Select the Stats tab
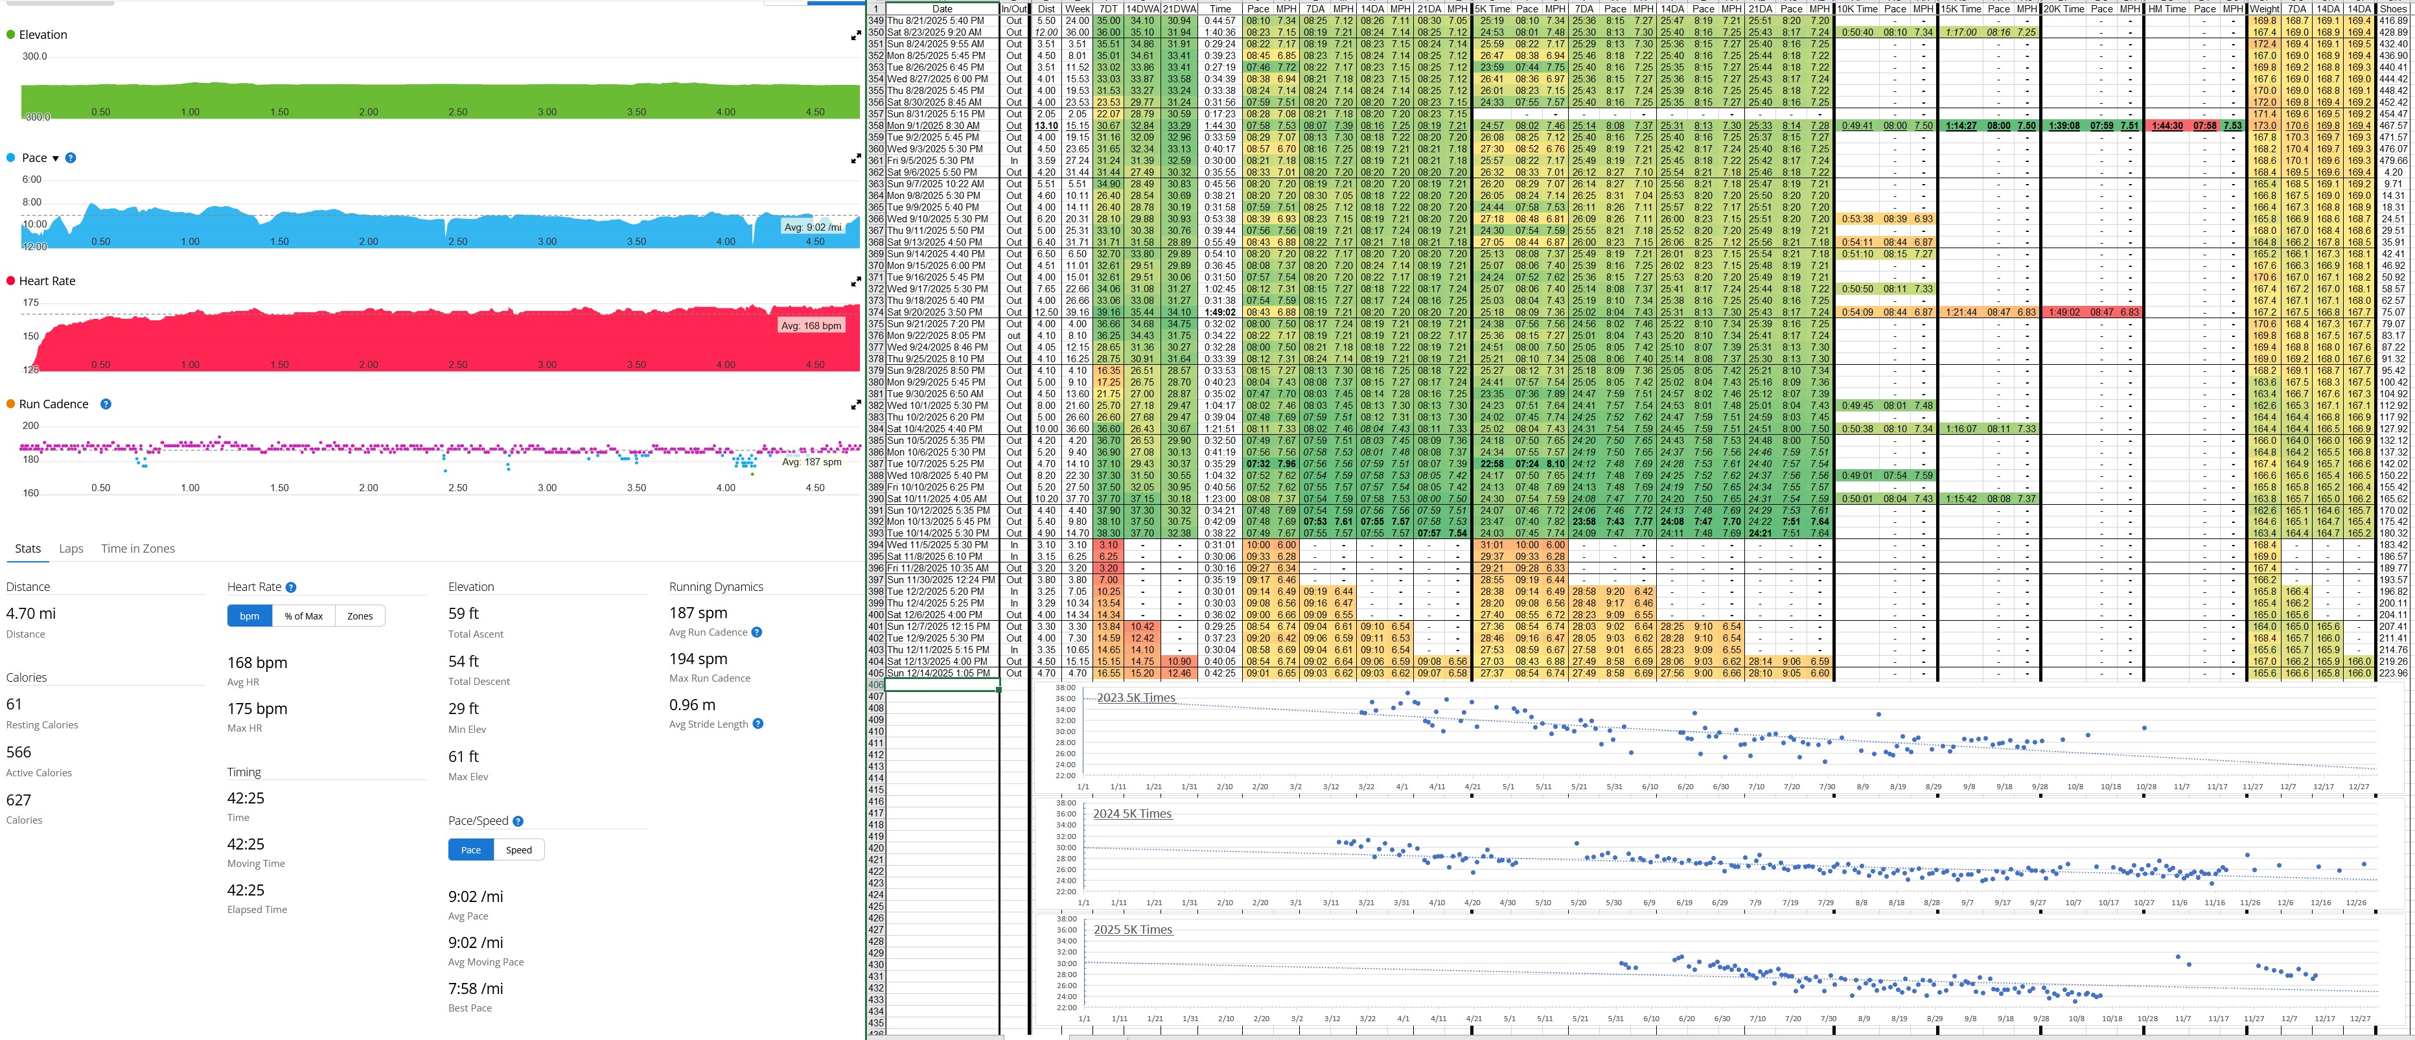This screenshot has width=2415, height=1040. tap(28, 549)
